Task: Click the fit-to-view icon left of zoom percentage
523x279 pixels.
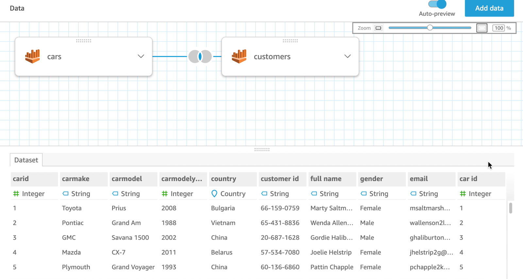Action: point(482,28)
